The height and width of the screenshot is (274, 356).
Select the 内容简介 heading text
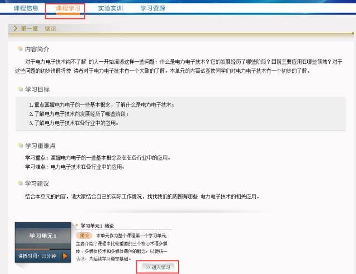(37, 49)
